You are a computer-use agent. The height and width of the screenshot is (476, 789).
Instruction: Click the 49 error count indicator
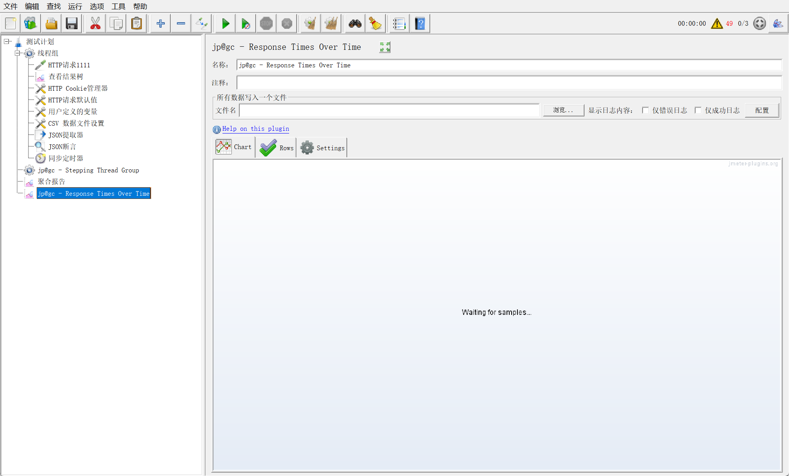[x=729, y=23]
